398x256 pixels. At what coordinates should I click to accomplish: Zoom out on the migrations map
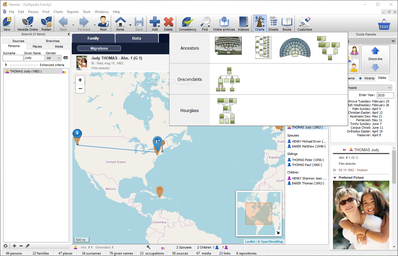tap(80, 89)
